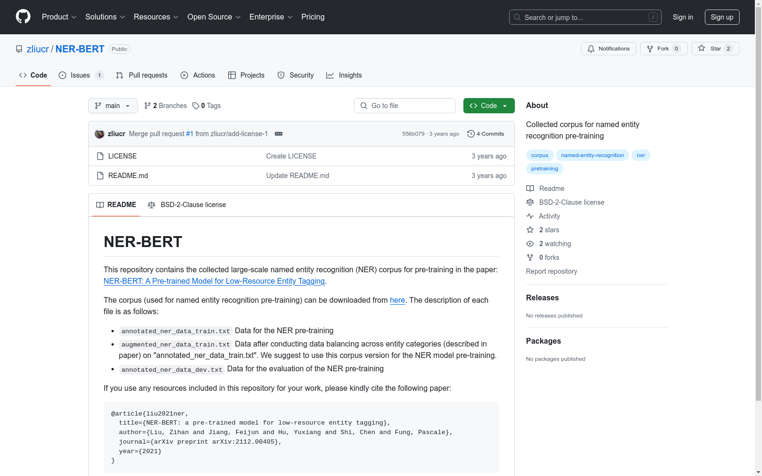762x476 pixels.
Task: Click Report repository link
Action: (x=551, y=271)
